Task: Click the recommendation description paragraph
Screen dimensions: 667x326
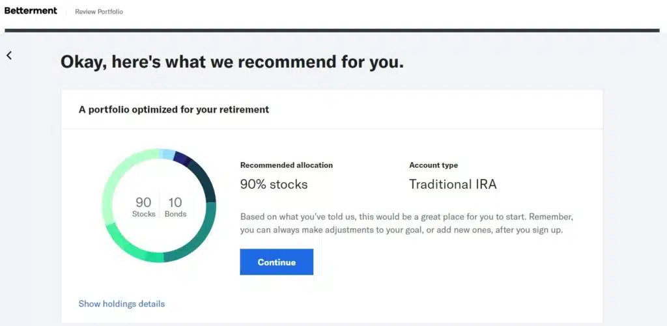Action: pyautogui.click(x=406, y=223)
